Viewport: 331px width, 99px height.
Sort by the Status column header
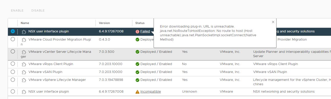(x=140, y=23)
